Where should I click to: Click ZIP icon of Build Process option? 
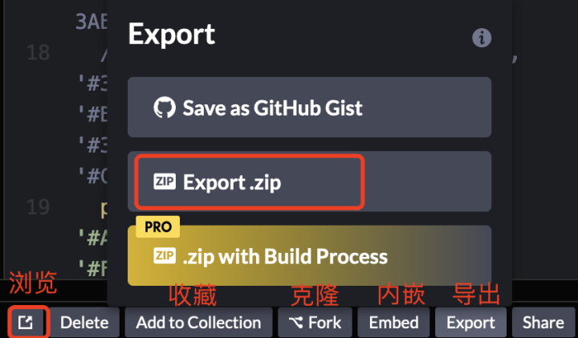coord(165,255)
